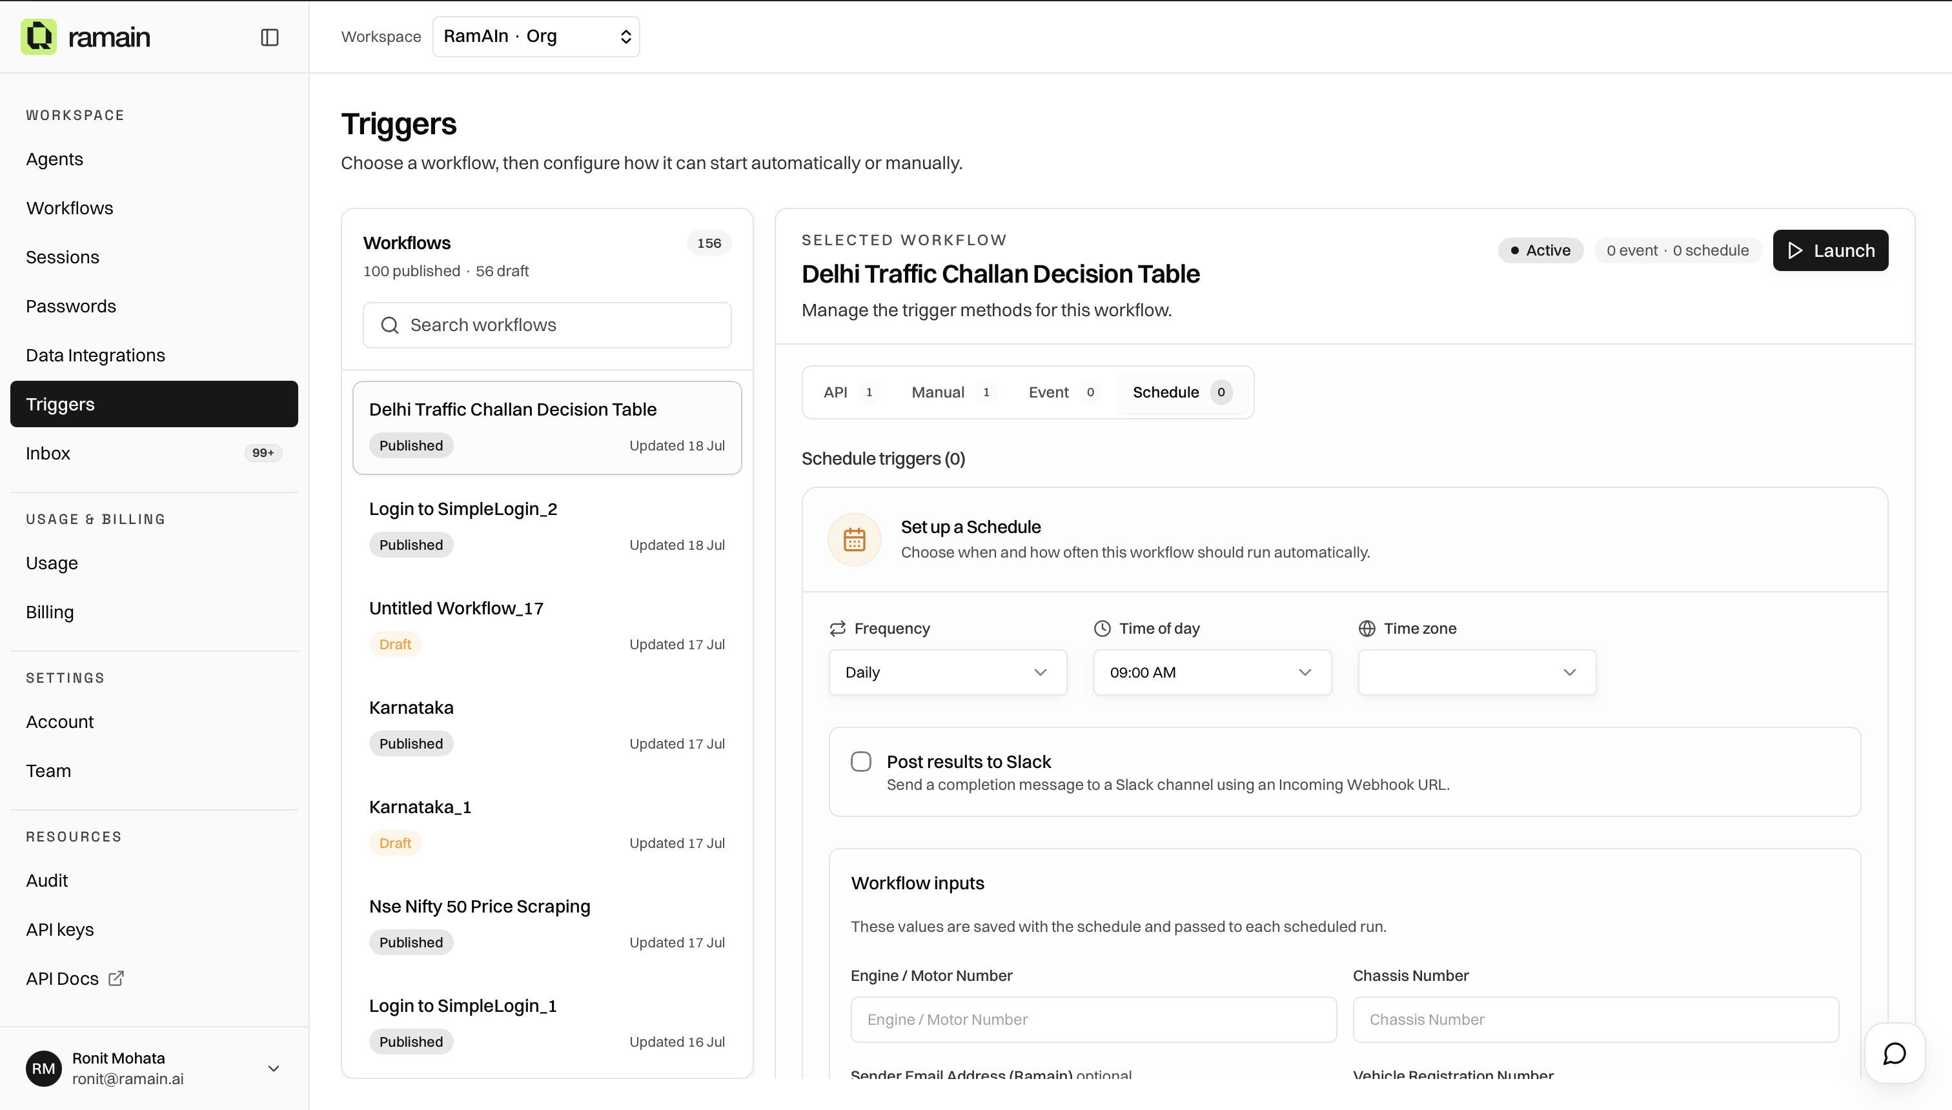The image size is (1952, 1110).
Task: Click the ronit@ramain.ai email text
Action: coord(128,1080)
